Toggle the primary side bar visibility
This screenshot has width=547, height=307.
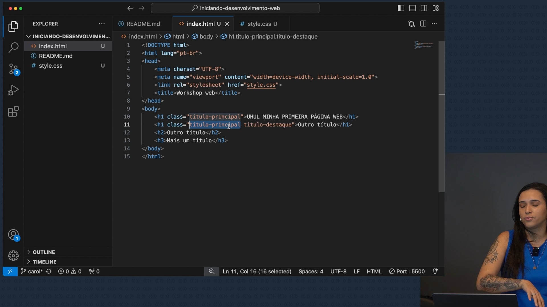[401, 8]
